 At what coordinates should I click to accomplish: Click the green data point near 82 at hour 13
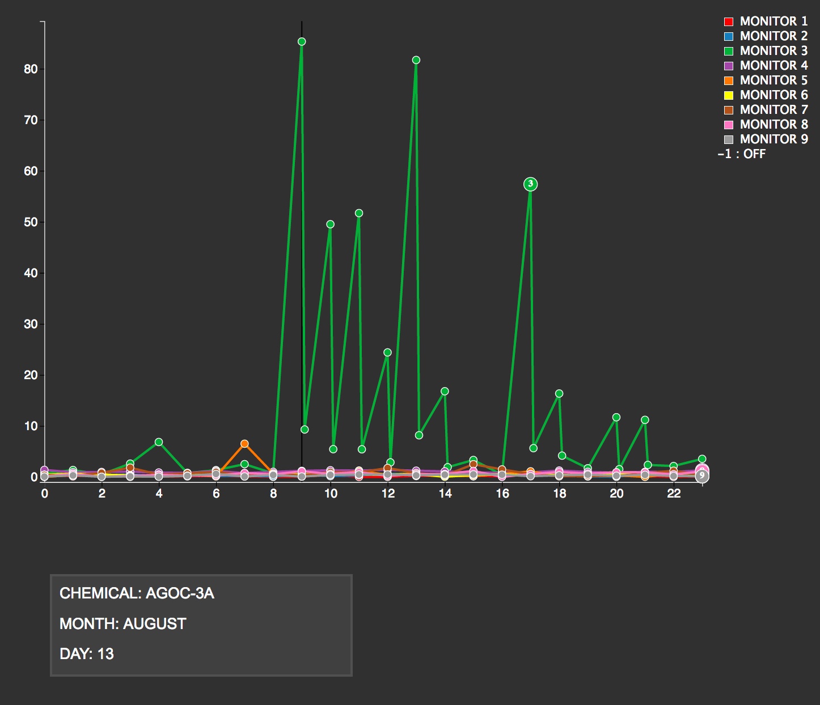416,60
